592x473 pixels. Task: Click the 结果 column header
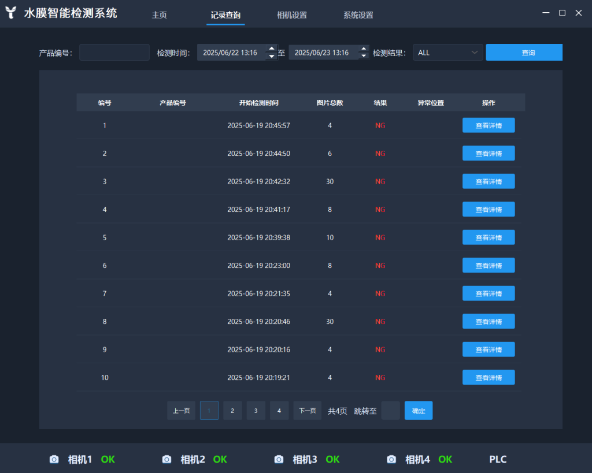click(380, 103)
